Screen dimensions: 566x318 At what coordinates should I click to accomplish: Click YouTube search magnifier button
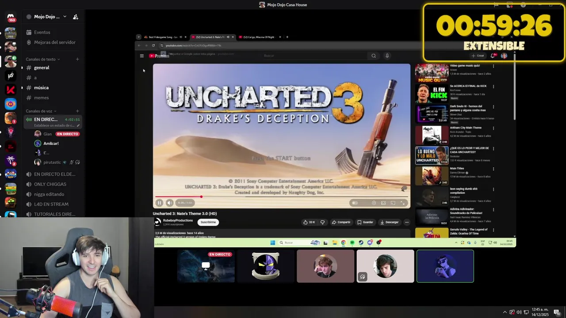click(374, 56)
